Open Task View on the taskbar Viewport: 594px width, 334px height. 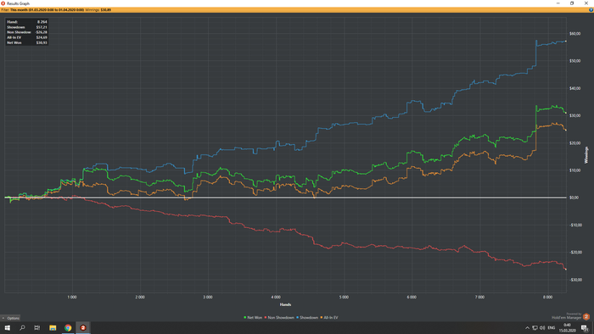click(37, 328)
